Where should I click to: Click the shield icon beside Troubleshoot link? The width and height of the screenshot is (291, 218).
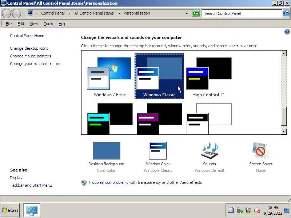(x=84, y=183)
